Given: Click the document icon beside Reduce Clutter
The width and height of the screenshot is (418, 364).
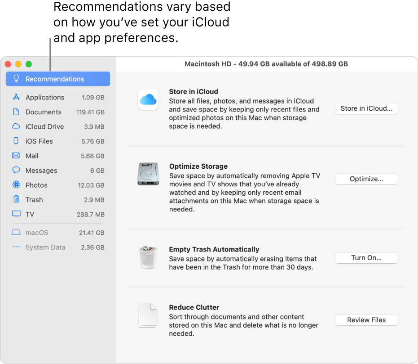Looking at the screenshot, I should point(148,315).
